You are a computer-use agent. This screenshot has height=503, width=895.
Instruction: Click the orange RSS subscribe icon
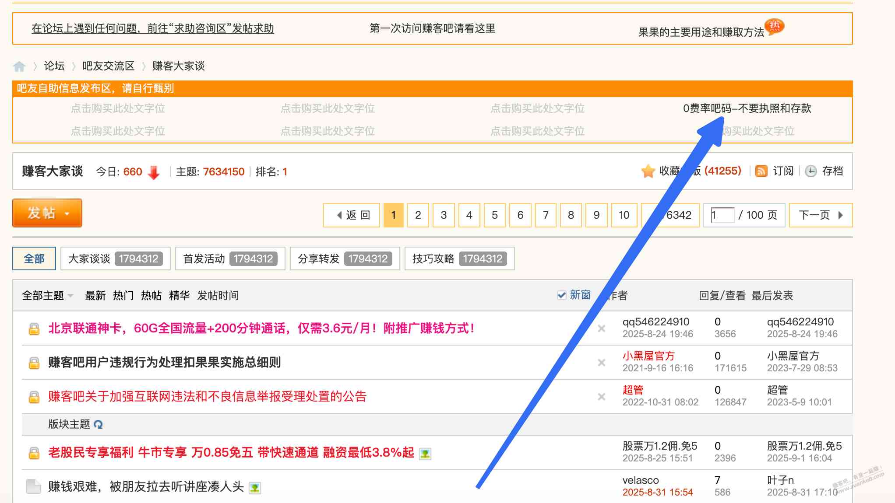(x=761, y=171)
